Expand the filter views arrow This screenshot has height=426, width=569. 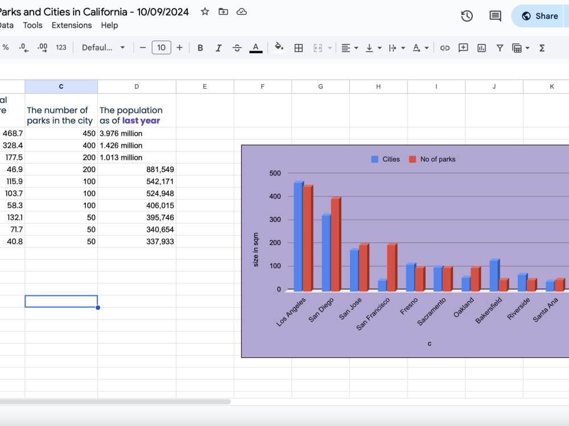click(x=527, y=48)
